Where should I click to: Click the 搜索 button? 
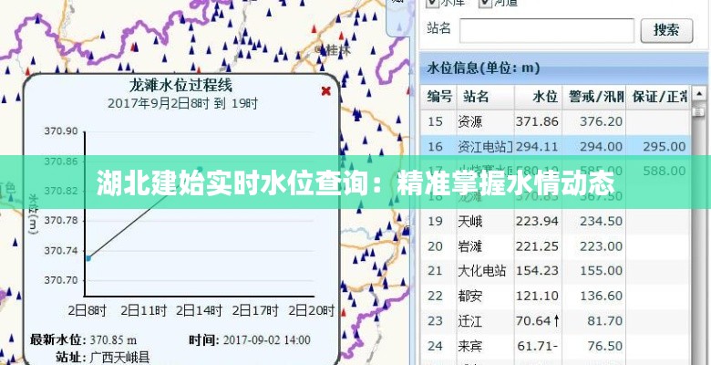tap(666, 30)
